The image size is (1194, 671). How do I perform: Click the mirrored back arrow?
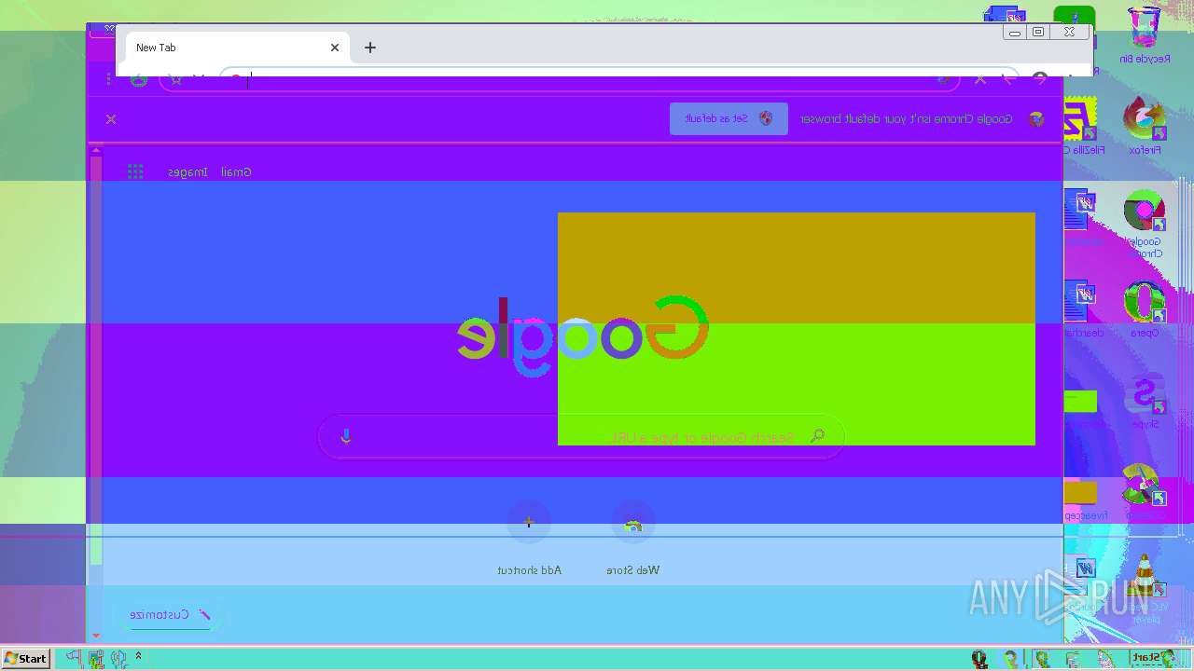1039,79
